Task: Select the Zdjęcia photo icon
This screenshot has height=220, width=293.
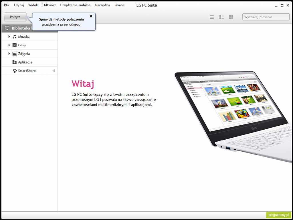Action: [15, 53]
